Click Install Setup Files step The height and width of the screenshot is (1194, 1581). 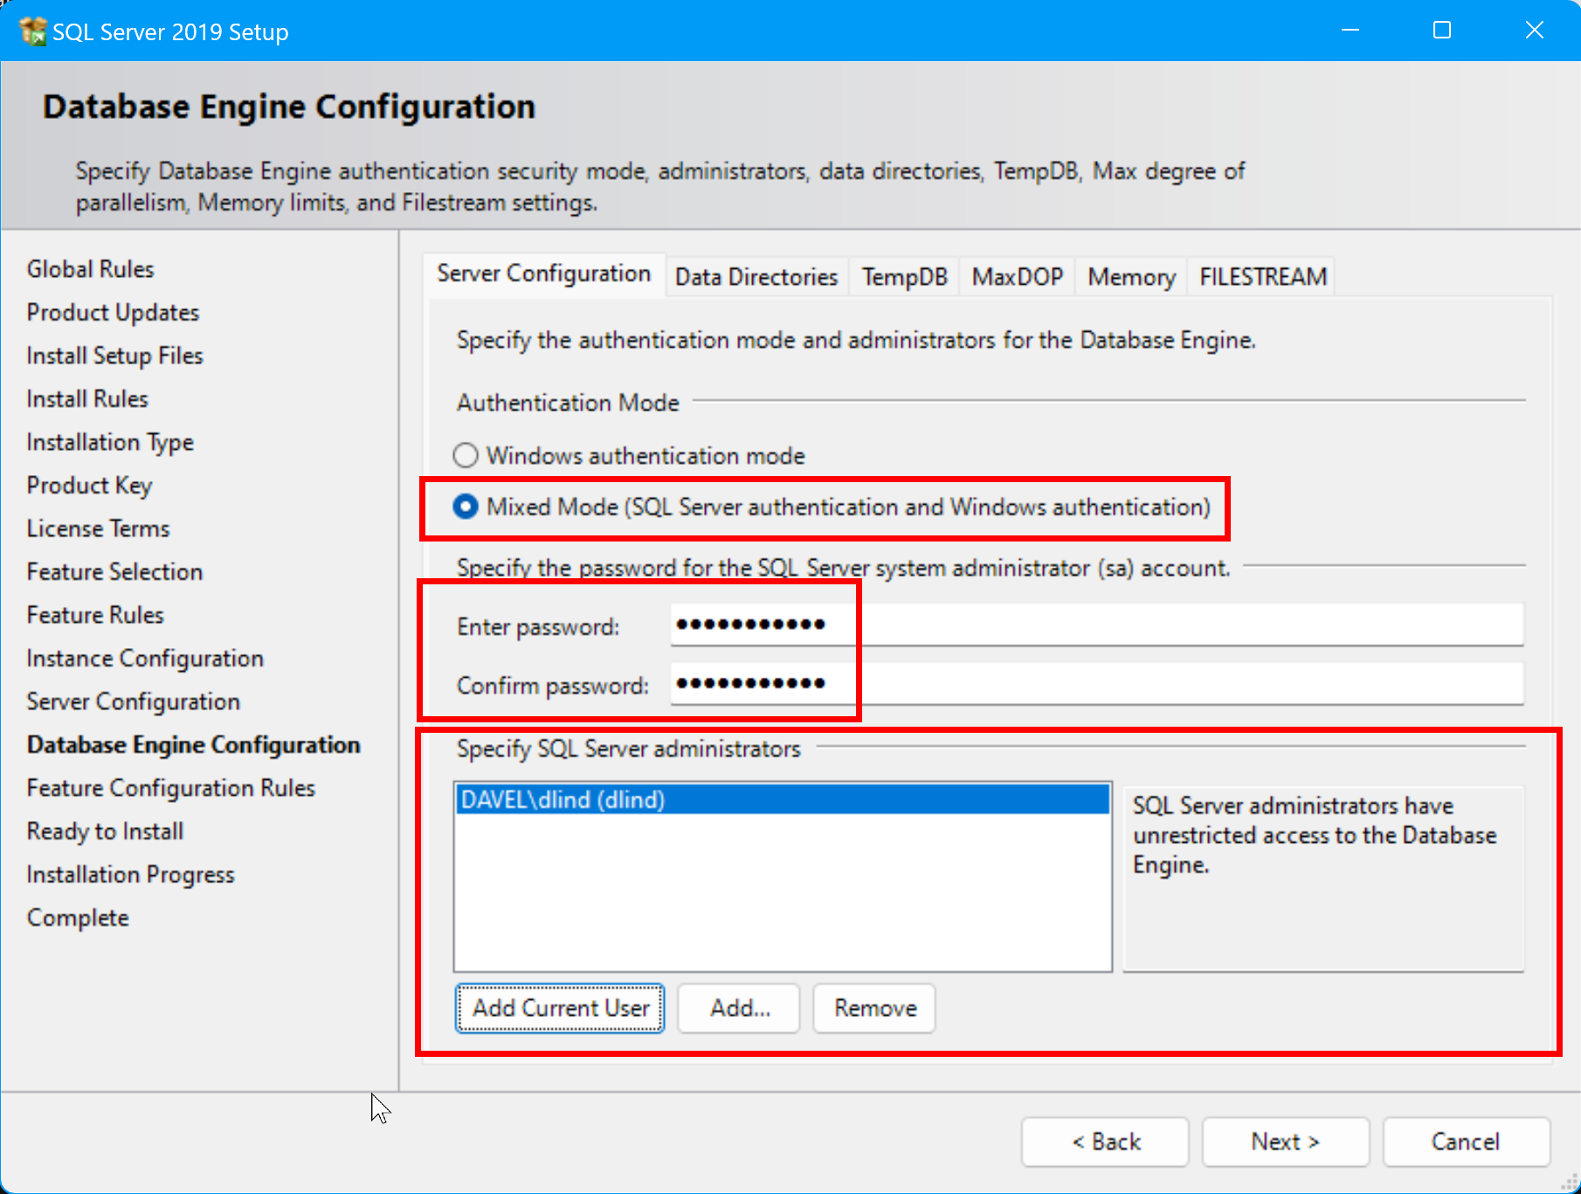click(115, 355)
